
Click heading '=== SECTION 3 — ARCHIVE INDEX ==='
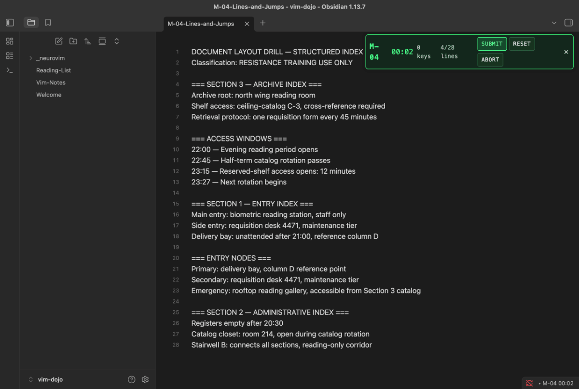tap(256, 84)
